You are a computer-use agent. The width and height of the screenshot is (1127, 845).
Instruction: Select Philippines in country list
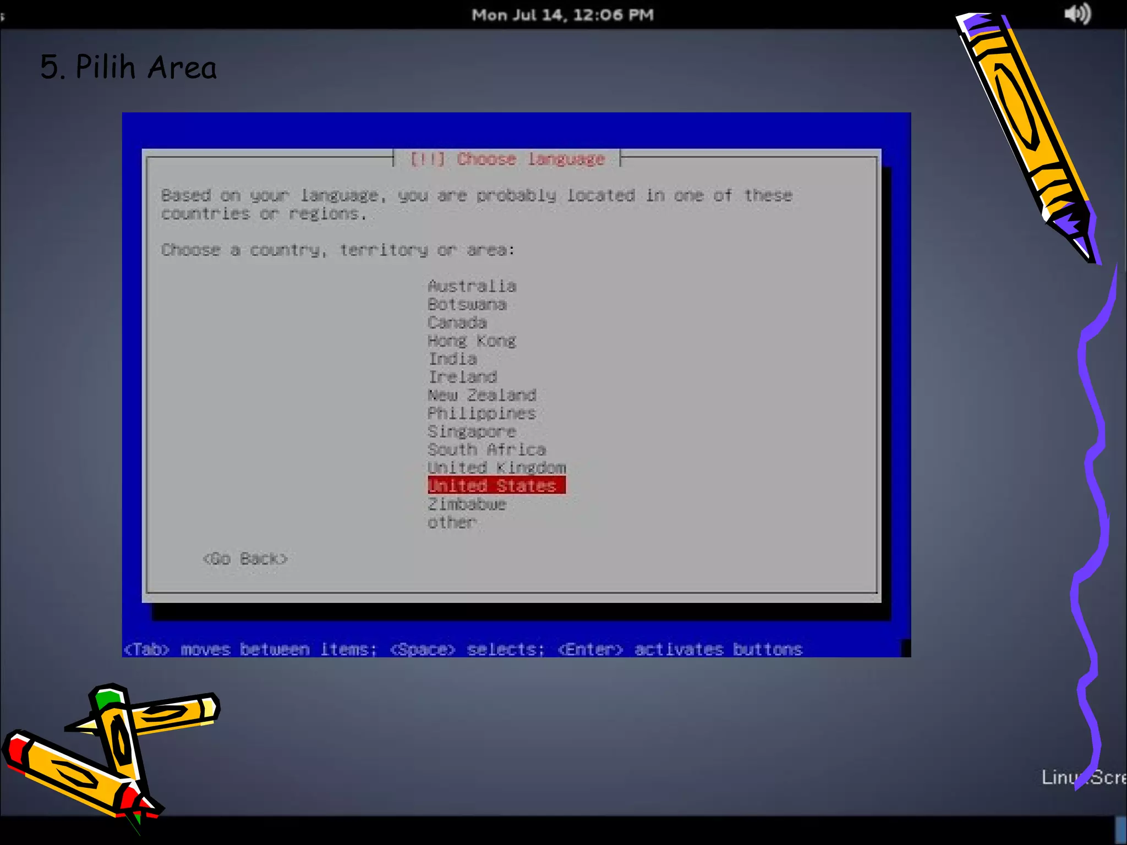coord(482,413)
